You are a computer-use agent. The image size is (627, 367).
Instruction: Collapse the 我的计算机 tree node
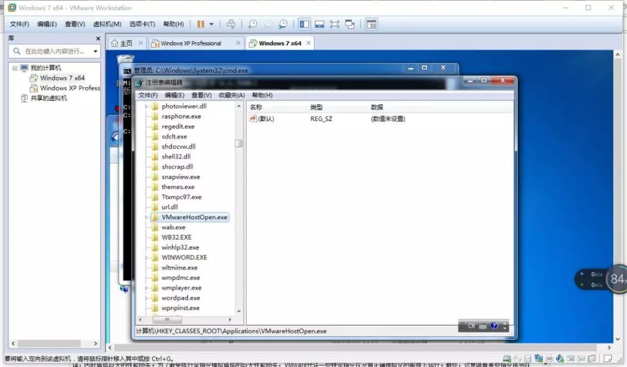coord(15,68)
